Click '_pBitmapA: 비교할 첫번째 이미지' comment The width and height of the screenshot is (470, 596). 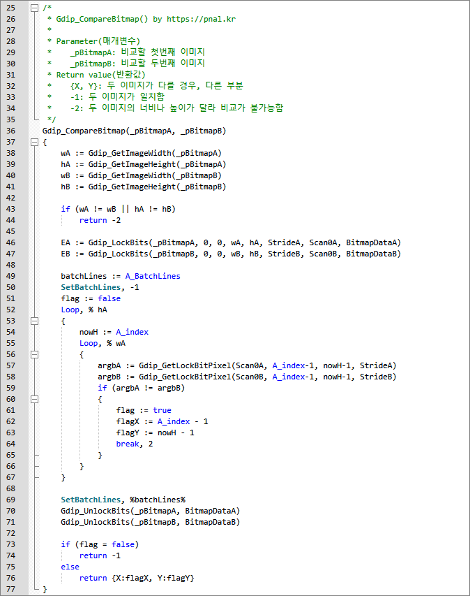(137, 52)
